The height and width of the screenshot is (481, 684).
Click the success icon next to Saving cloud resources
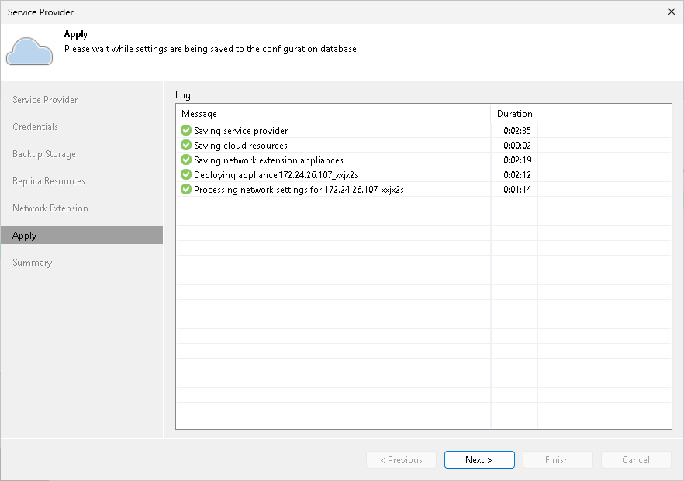click(185, 145)
